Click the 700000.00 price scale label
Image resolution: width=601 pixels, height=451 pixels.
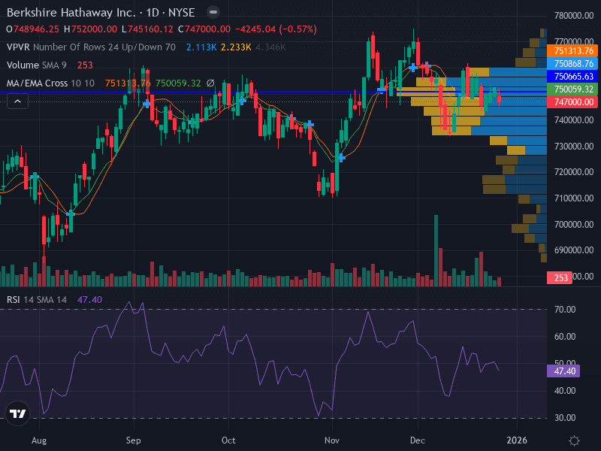coord(574,224)
